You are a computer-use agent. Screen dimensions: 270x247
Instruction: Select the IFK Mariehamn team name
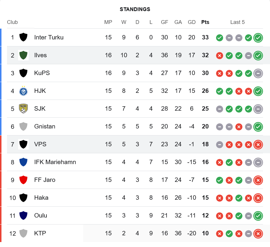(55, 162)
